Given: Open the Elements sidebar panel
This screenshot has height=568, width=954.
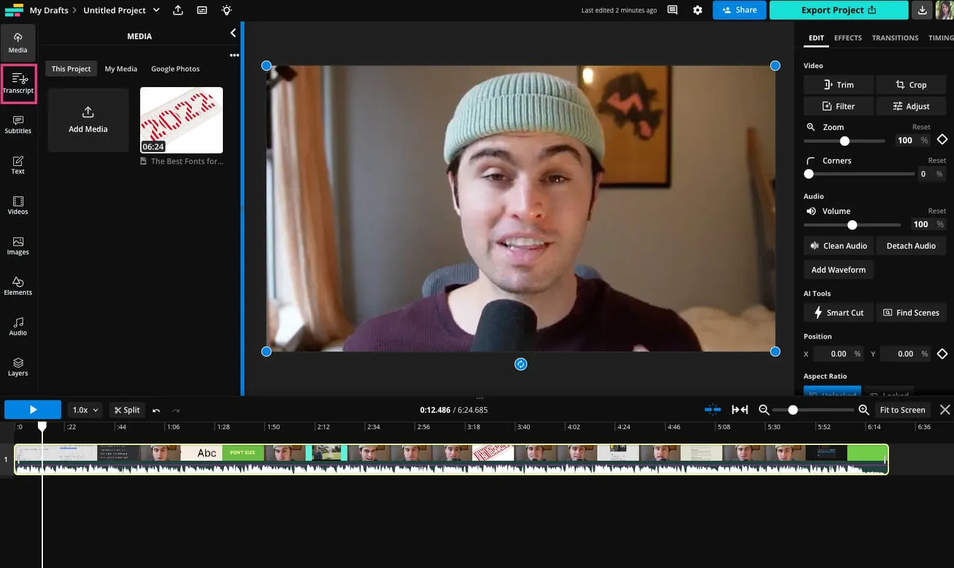Looking at the screenshot, I should coord(18,286).
